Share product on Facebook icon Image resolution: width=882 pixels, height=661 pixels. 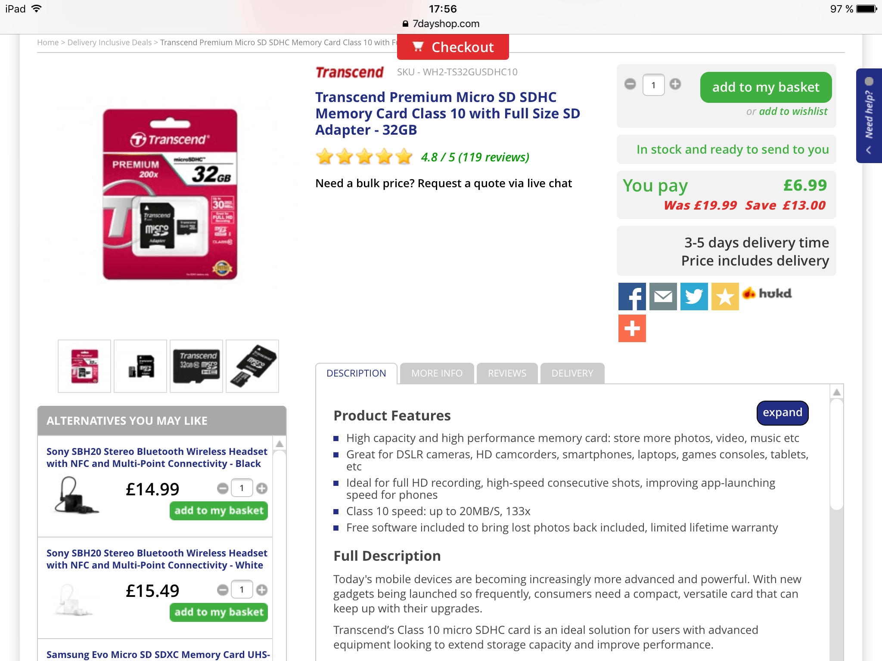pos(632,297)
